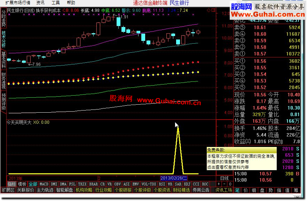Click the 点击查看权息资料内容 link
Image resolution: width=307 pixels, height=201 pixels.
228,167
